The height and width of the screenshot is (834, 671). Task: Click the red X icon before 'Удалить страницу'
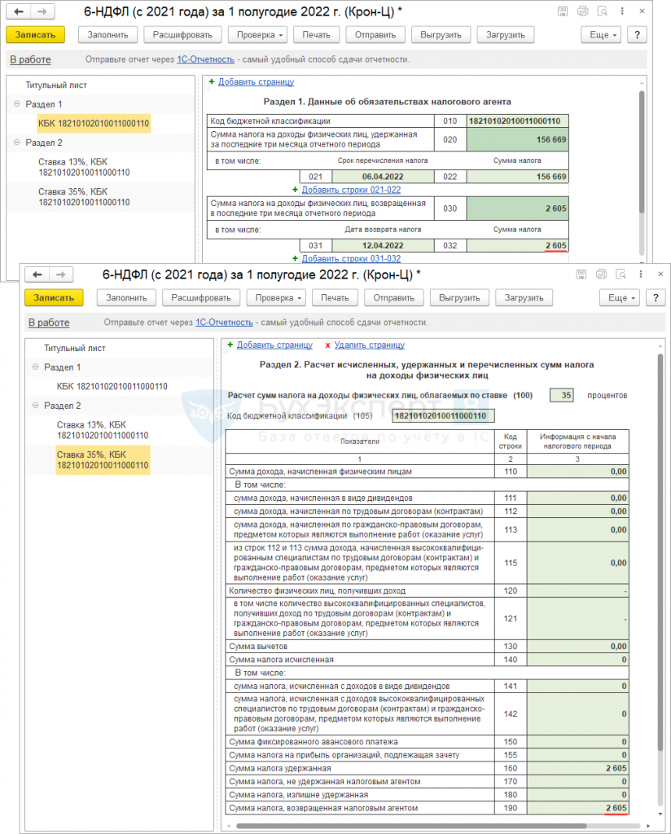(327, 345)
